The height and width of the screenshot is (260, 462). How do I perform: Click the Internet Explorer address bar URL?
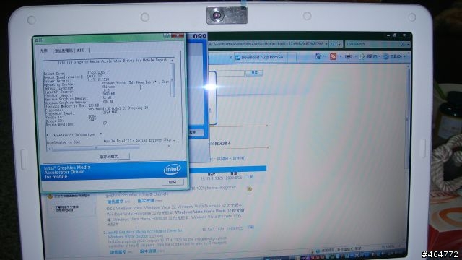pyautogui.click(x=266, y=44)
